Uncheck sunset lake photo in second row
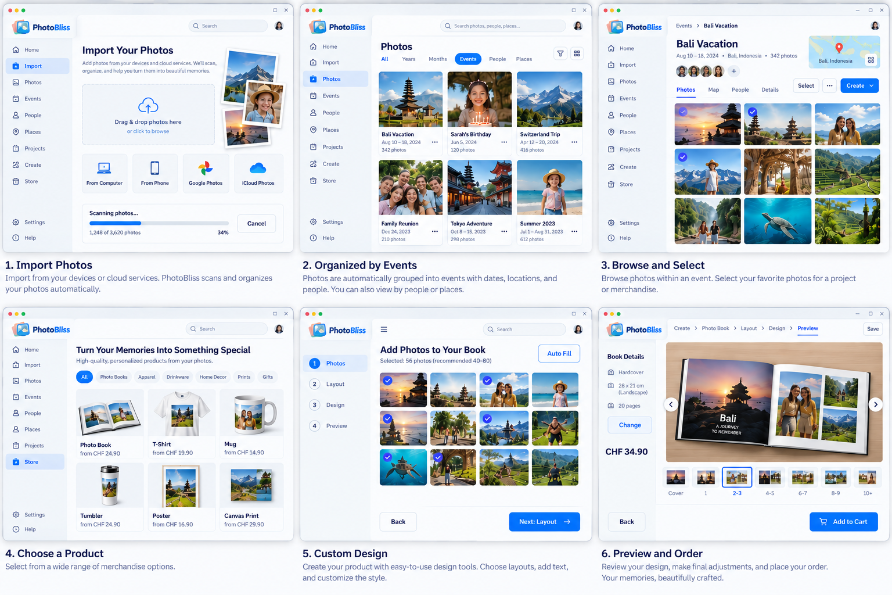The height and width of the screenshot is (595, 892). pyautogui.click(x=387, y=418)
